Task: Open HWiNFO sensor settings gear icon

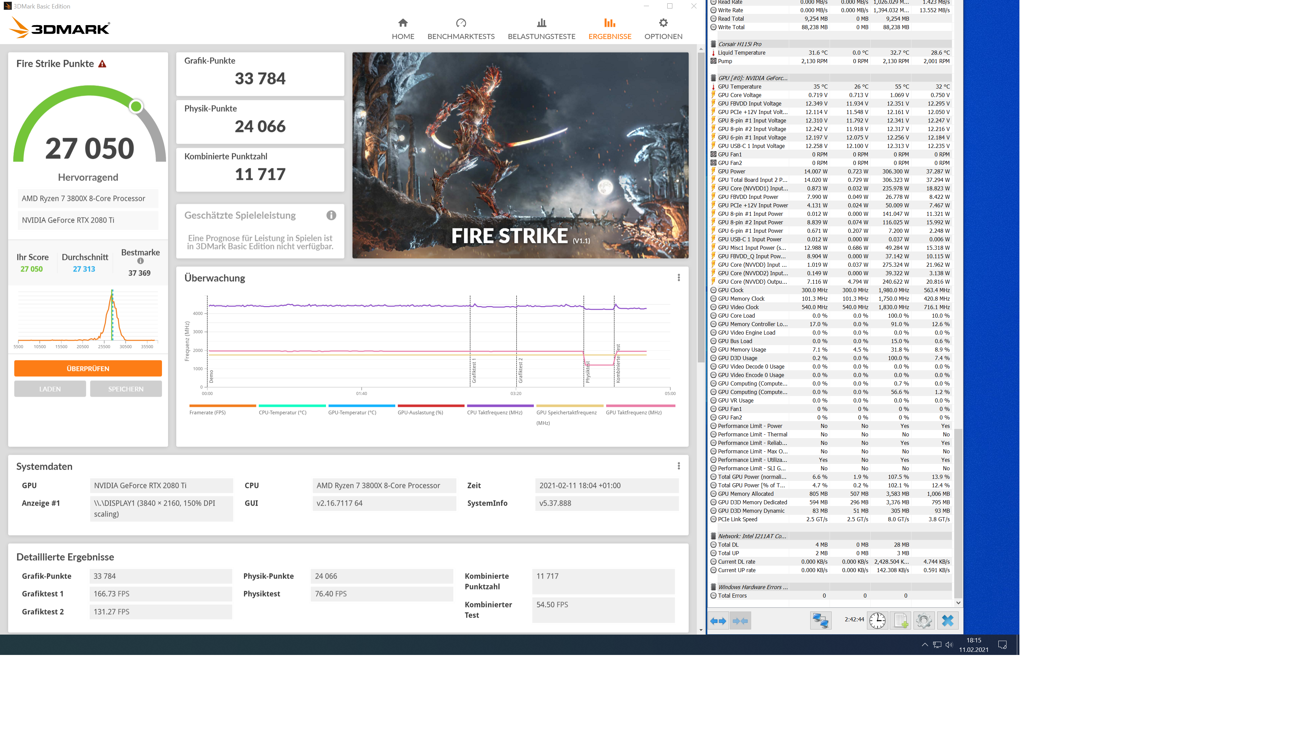Action: pyautogui.click(x=924, y=621)
